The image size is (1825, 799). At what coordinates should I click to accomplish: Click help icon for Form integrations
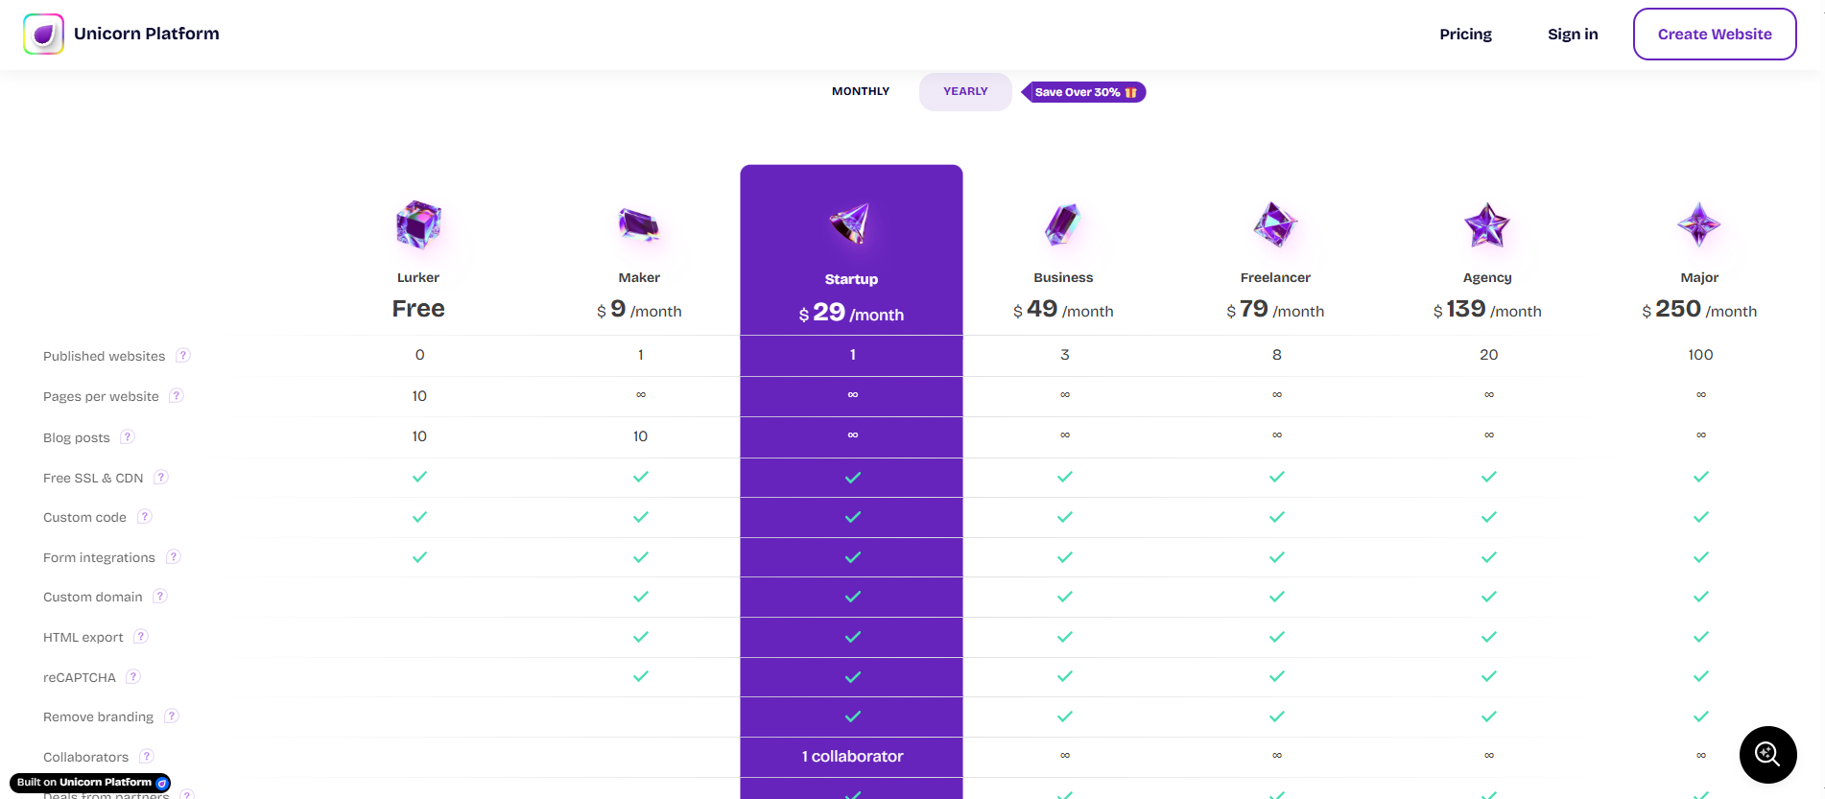point(174,556)
